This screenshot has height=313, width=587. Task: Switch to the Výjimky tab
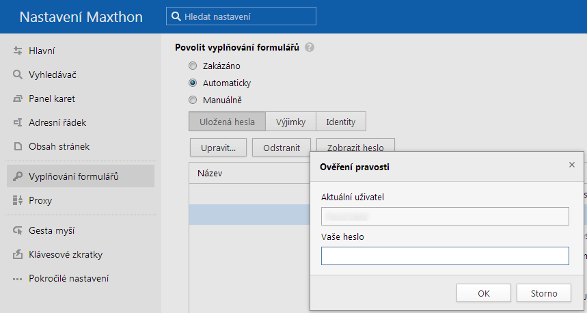(x=290, y=122)
